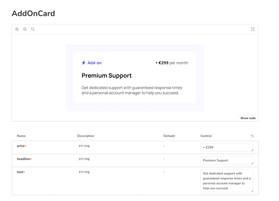Click the string type badge for price
Image resolution: width=279 pixels, height=201 pixels.
point(84,146)
